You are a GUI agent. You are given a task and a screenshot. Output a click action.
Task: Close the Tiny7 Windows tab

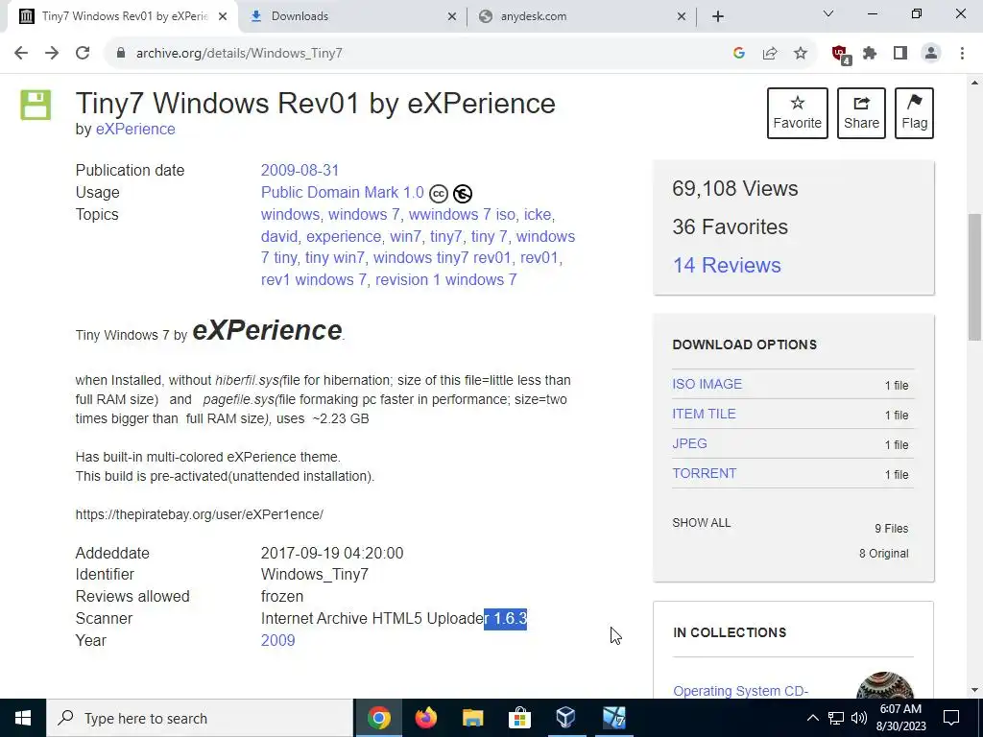223,17
